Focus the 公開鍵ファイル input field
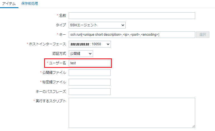215x131 pixels. point(90,73)
